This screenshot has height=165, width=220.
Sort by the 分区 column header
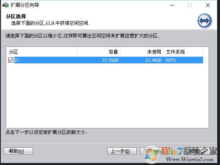(x=42, y=52)
